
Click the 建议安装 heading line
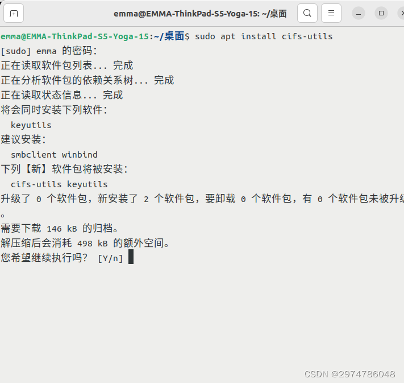pos(23,139)
